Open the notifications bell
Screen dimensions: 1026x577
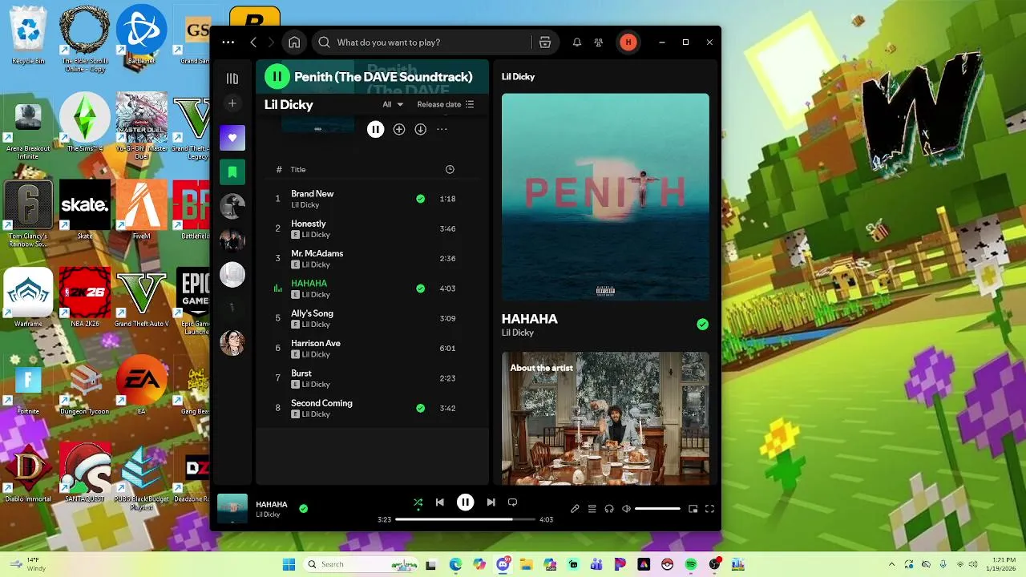point(576,42)
